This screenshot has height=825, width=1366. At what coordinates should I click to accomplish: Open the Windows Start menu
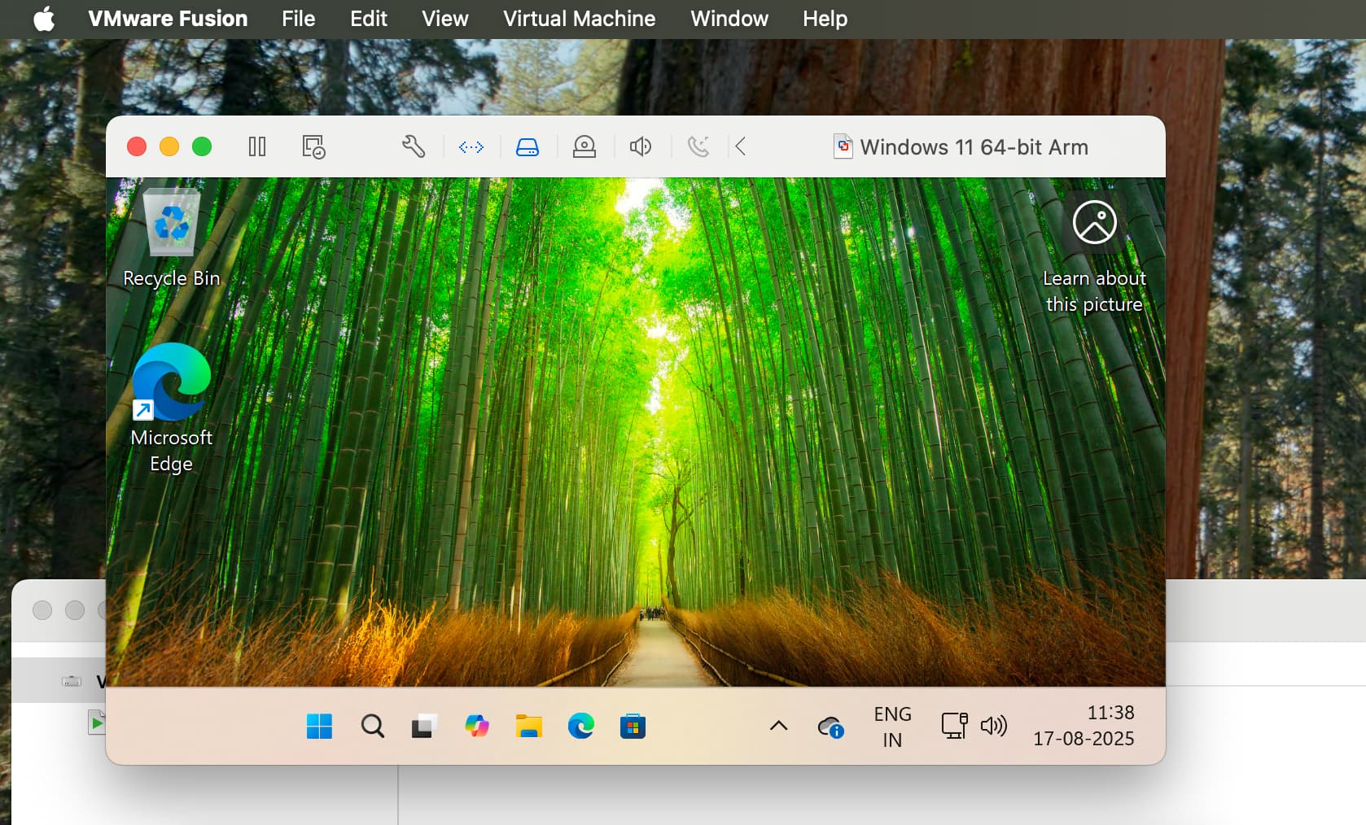point(319,726)
